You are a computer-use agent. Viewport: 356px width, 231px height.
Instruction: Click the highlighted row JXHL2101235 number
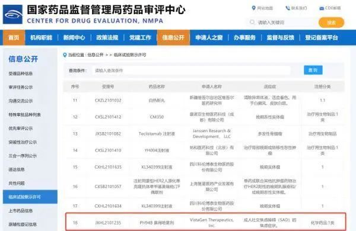coord(108,223)
